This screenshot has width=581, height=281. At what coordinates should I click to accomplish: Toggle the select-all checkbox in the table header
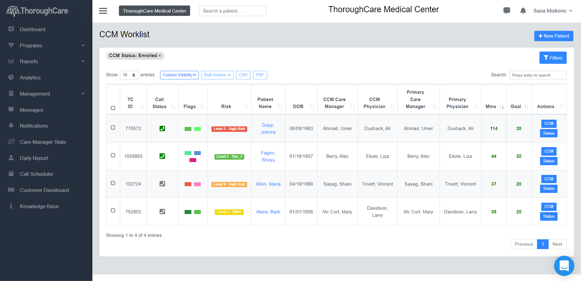tap(113, 108)
